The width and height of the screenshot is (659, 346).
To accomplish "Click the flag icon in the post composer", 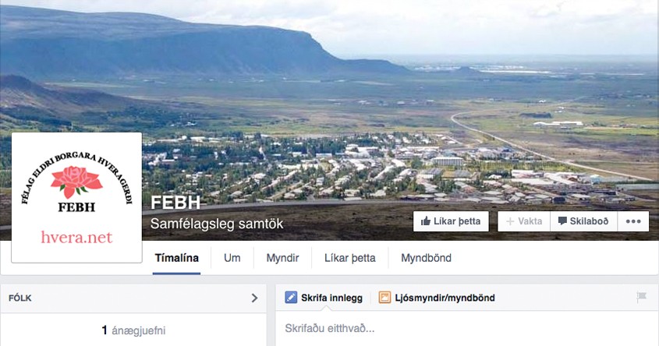I will 641,297.
